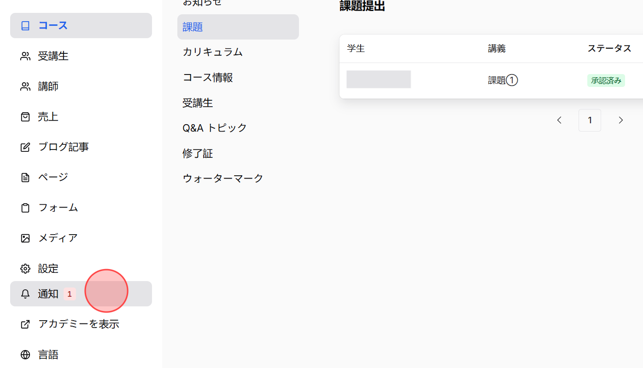The image size is (643, 368).
Task: Open the ウォーターマーク settings page
Action: click(x=222, y=178)
